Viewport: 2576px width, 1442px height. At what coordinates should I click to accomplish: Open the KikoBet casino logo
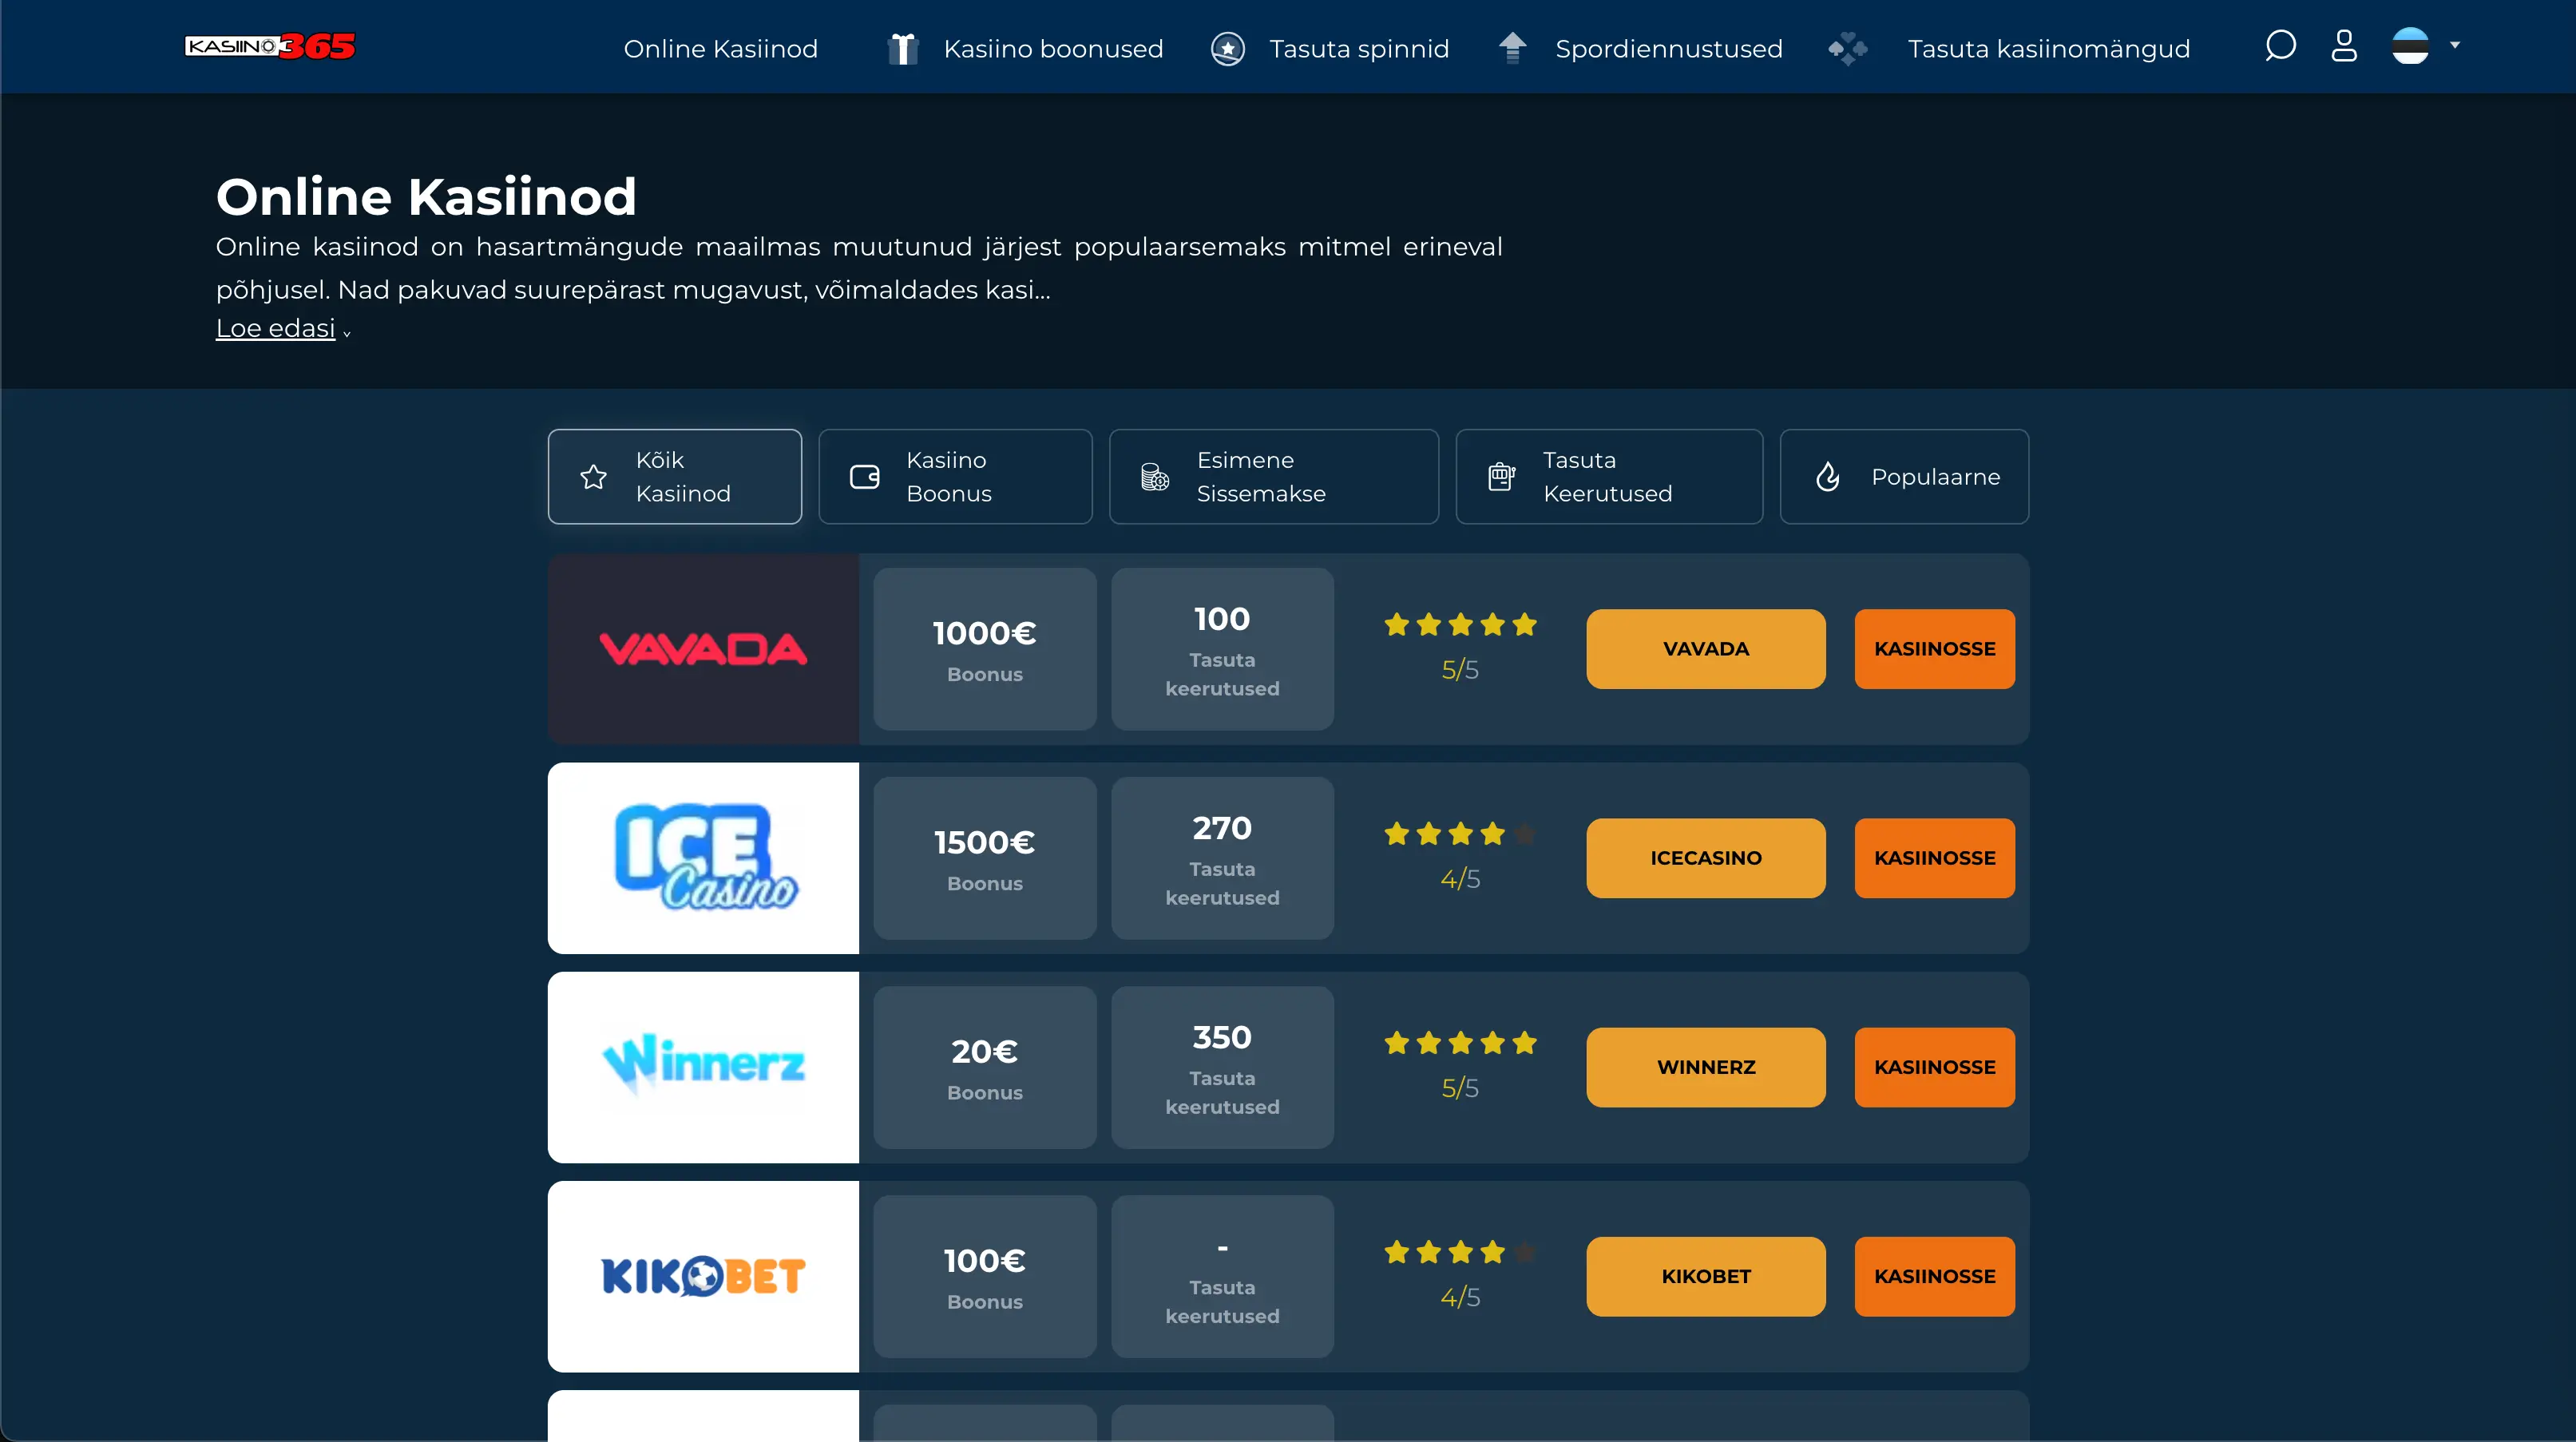(x=703, y=1276)
